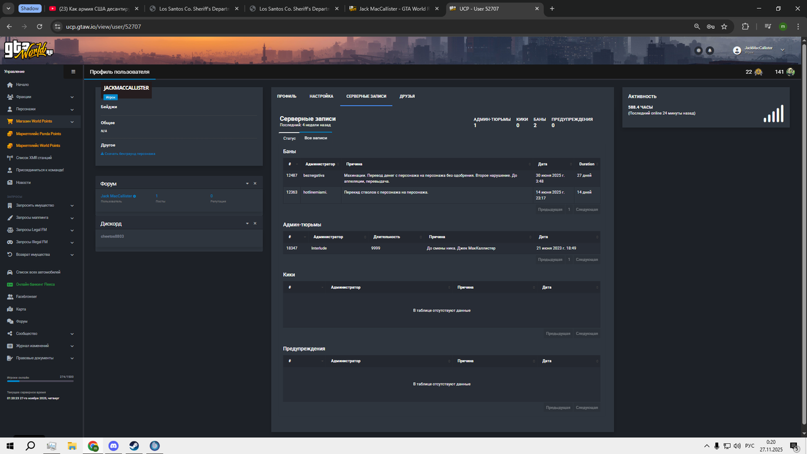
Task: Expand Фракции submenu chevron
Action: (x=72, y=97)
